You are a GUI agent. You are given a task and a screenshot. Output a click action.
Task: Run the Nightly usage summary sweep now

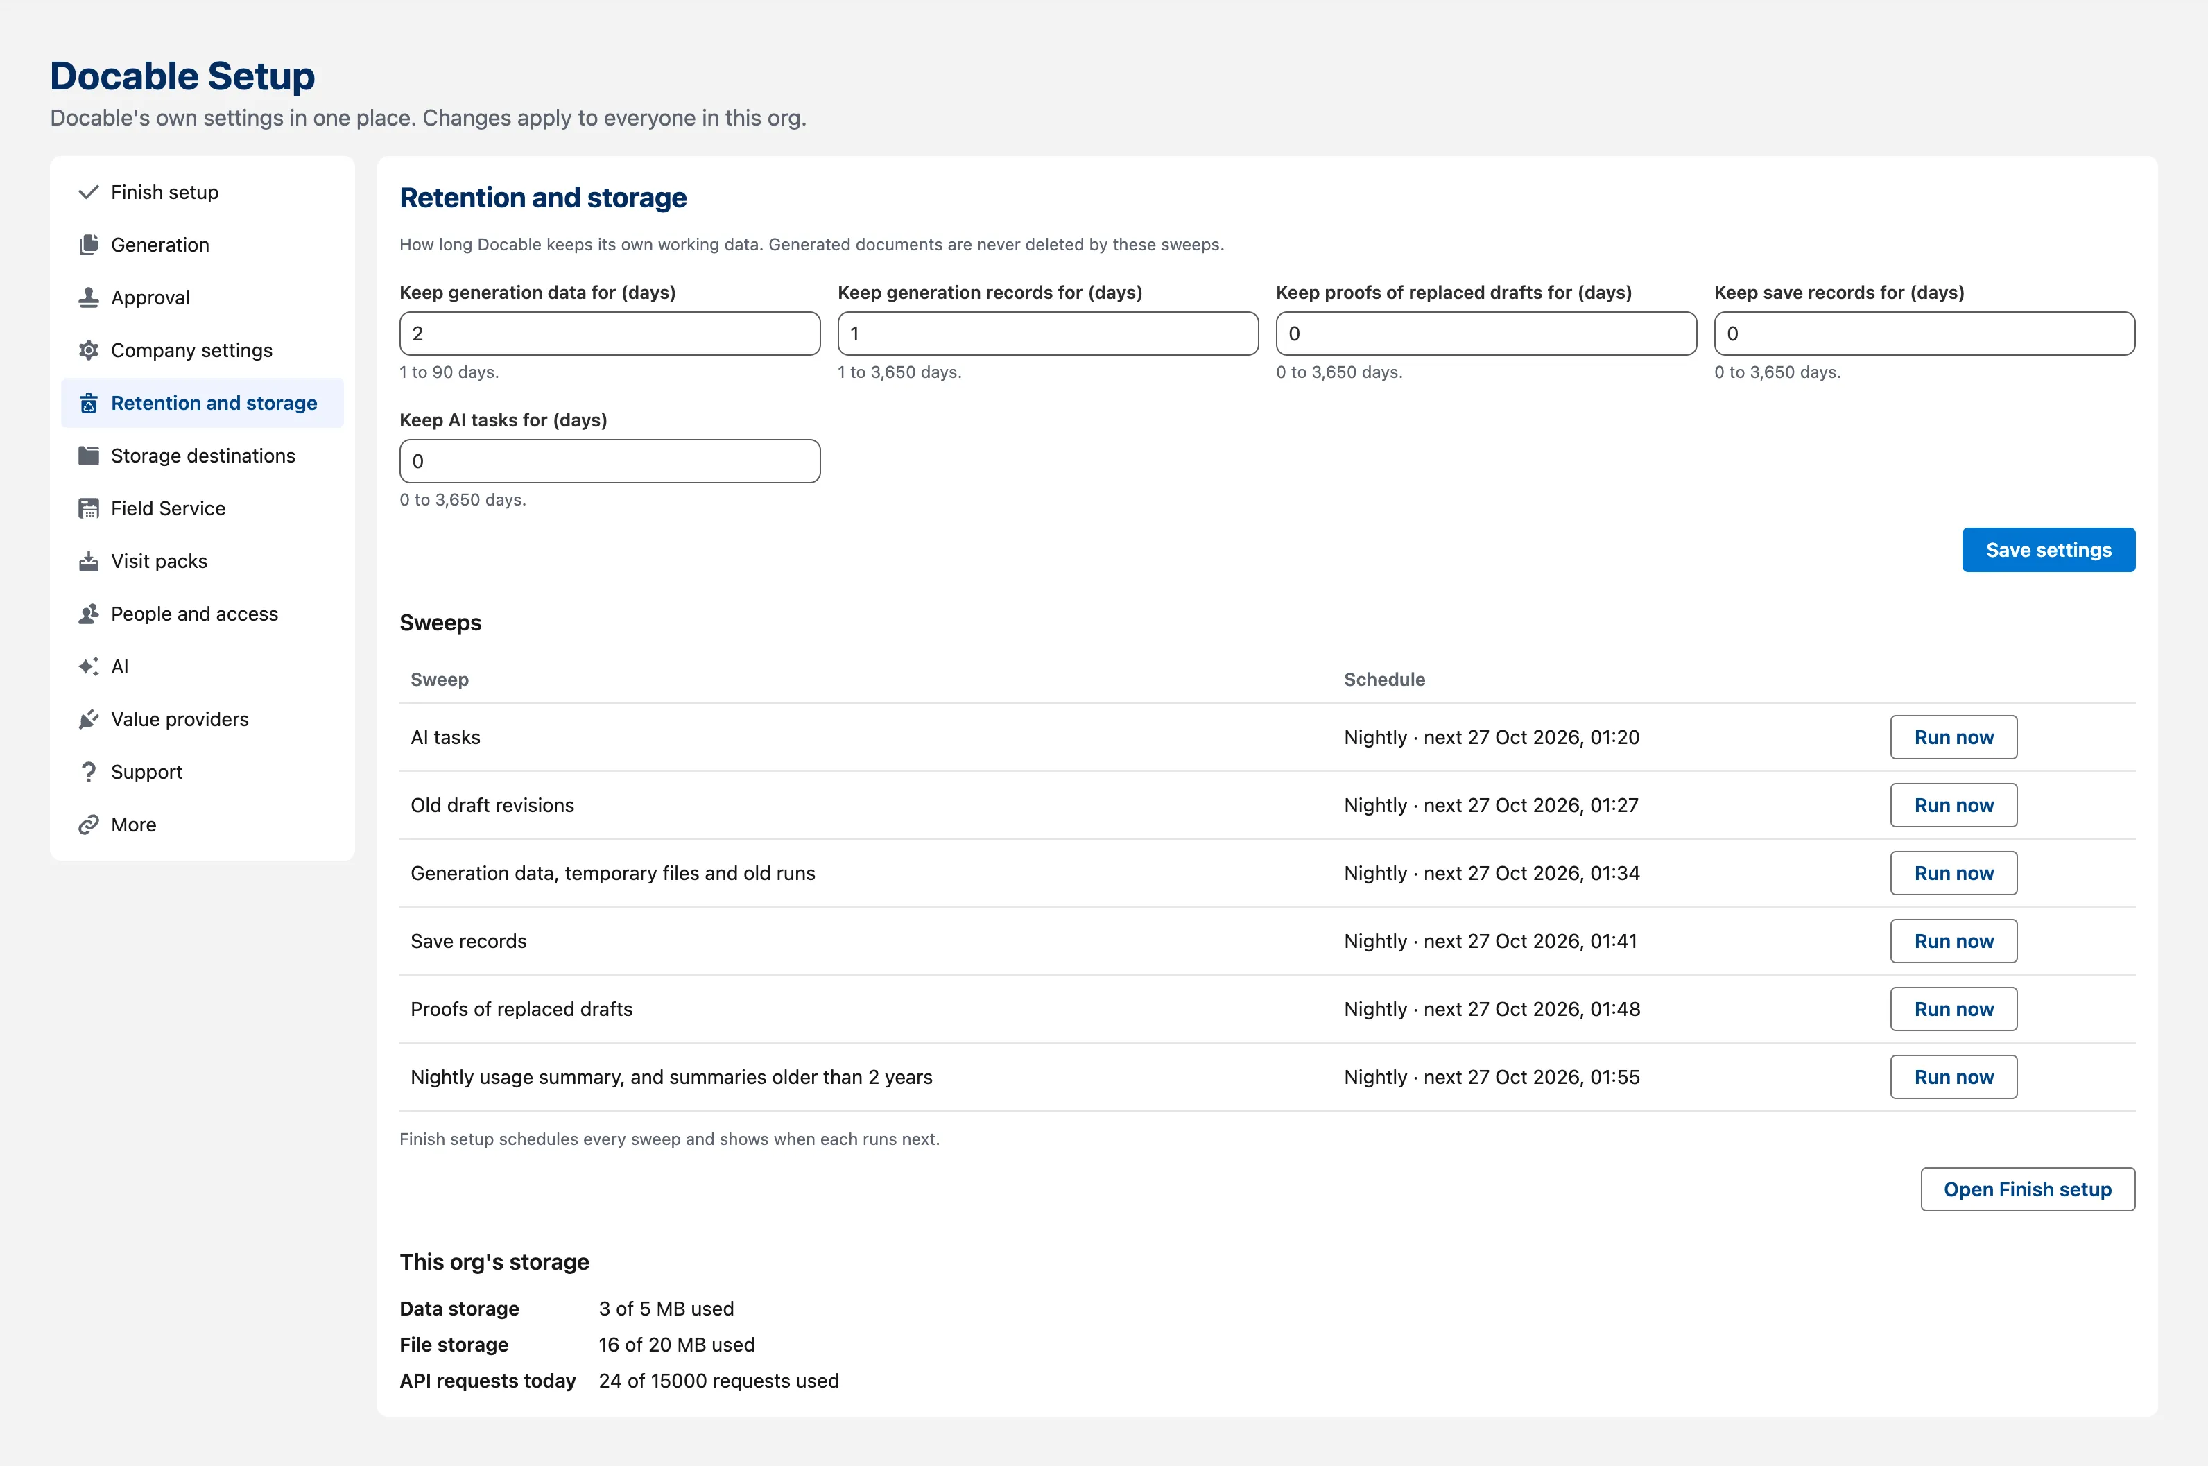(1953, 1077)
